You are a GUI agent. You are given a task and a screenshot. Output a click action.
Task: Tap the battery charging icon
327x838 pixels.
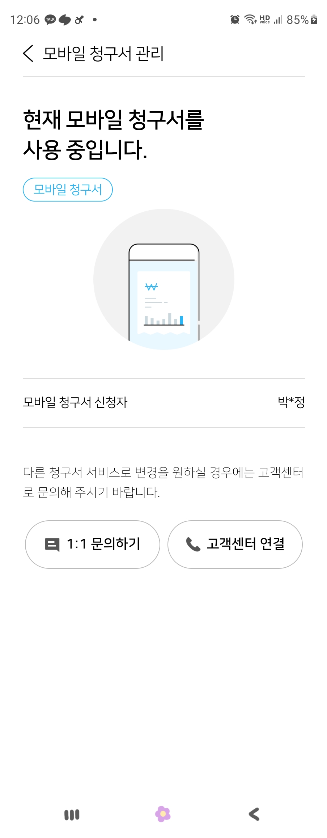click(x=314, y=20)
